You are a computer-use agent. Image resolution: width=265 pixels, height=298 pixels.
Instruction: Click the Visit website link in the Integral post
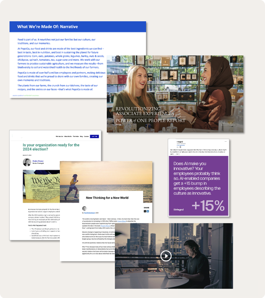[x=181, y=145]
